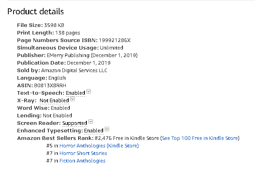Click the Screen Reader 'Supported' underlined text

coord(75,123)
